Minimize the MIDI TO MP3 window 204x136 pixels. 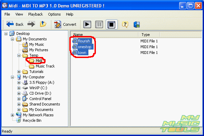[182, 6]
